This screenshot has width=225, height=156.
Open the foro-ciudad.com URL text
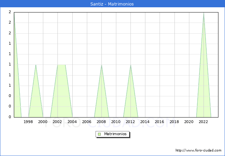pos(198,150)
